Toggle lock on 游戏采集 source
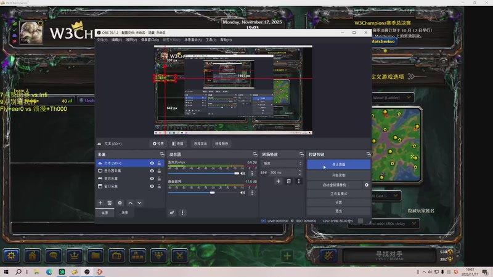This screenshot has height=277, width=493. (159, 179)
